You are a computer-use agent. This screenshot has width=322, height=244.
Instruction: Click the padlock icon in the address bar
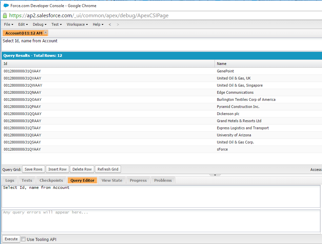pos(4,15)
